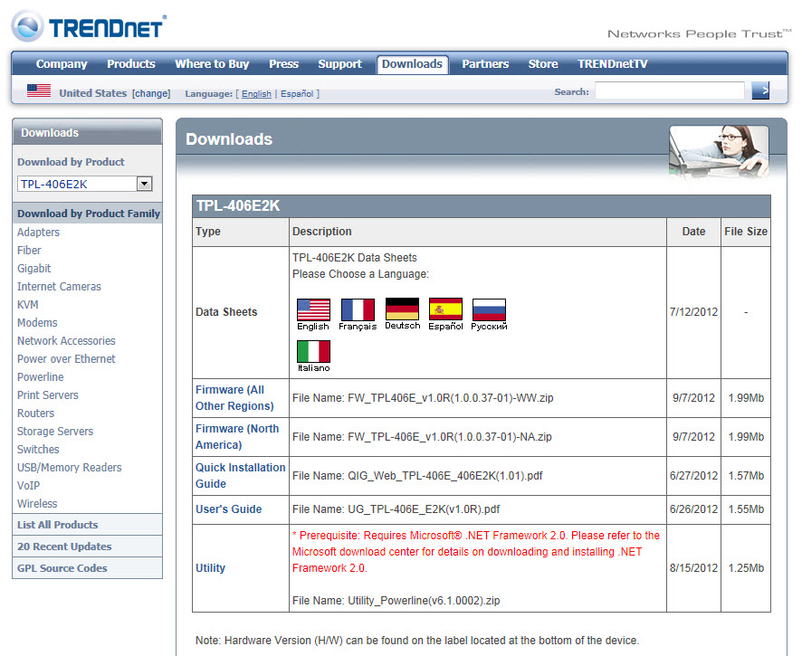This screenshot has width=802, height=656.
Task: Click the 1.25Mb file size cell
Action: click(746, 568)
